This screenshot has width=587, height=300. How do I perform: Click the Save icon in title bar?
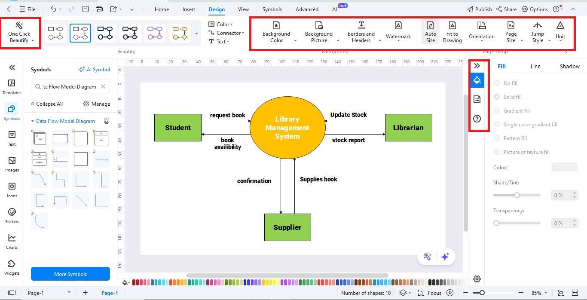click(x=86, y=9)
